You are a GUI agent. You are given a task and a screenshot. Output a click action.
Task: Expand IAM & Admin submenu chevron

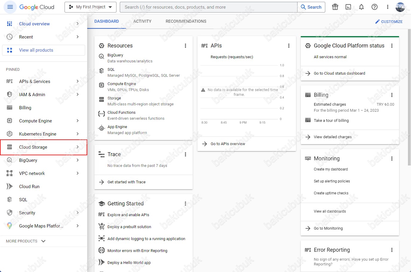pyautogui.click(x=78, y=94)
